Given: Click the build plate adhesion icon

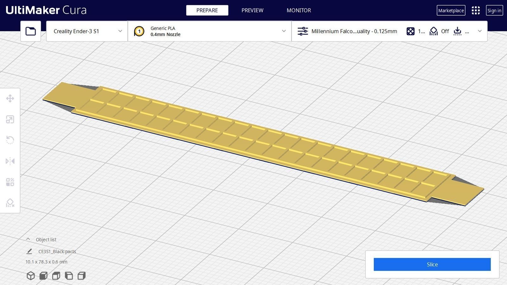Looking at the screenshot, I should (457, 31).
